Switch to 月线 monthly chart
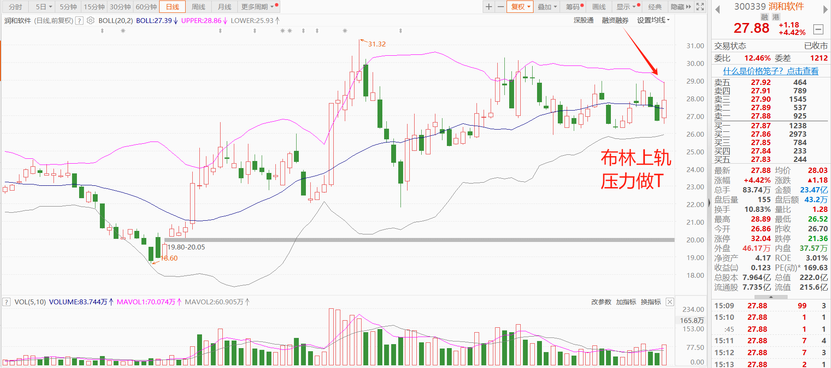 tap(225, 7)
